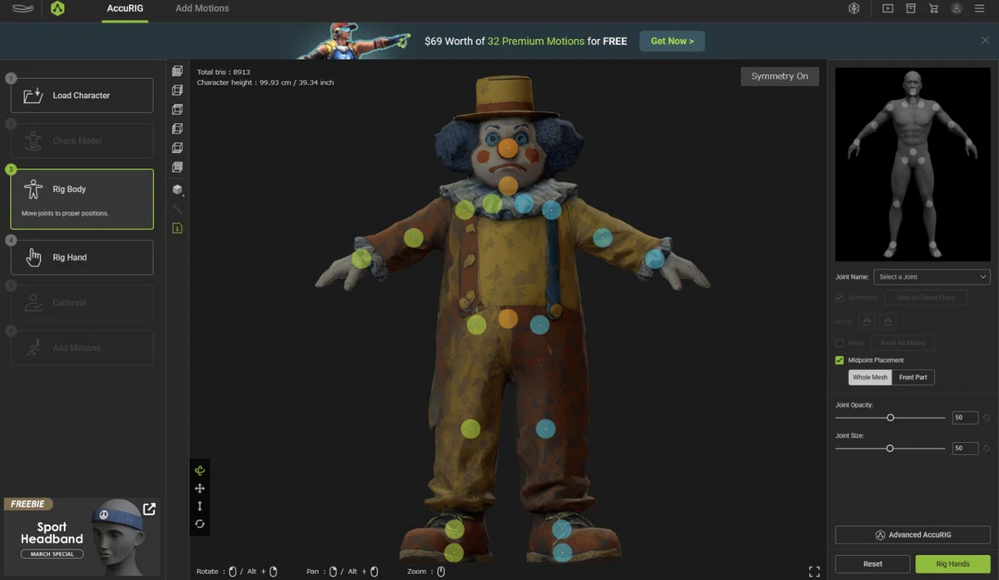
Task: Click the Joint Size slider handle
Action: pyautogui.click(x=890, y=448)
